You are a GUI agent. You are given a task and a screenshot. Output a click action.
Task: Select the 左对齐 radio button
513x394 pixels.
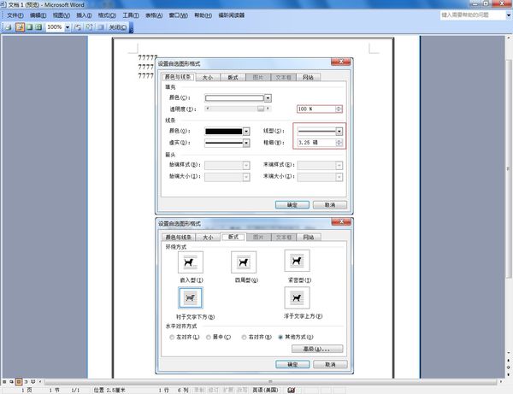[172, 337]
